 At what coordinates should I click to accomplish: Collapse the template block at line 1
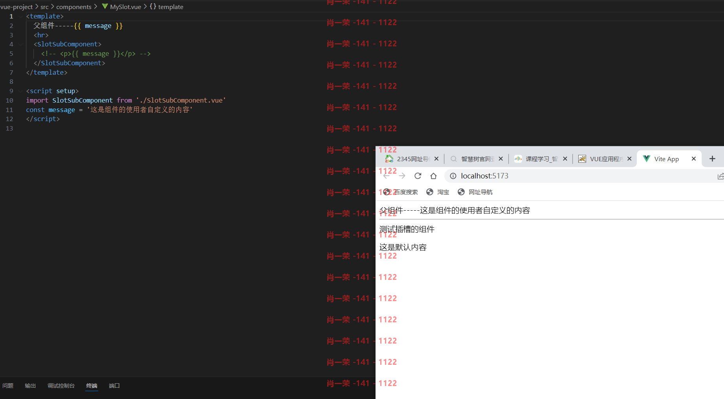click(20, 16)
